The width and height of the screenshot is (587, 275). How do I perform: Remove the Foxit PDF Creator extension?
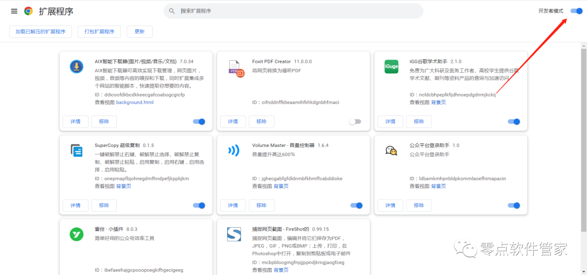coord(261,121)
